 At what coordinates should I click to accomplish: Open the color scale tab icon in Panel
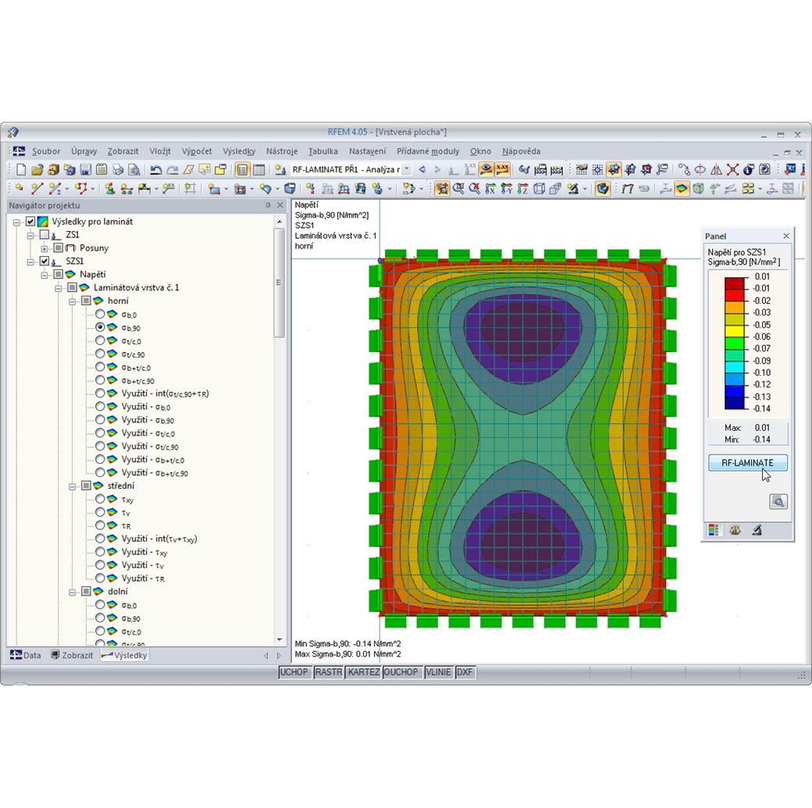point(714,530)
